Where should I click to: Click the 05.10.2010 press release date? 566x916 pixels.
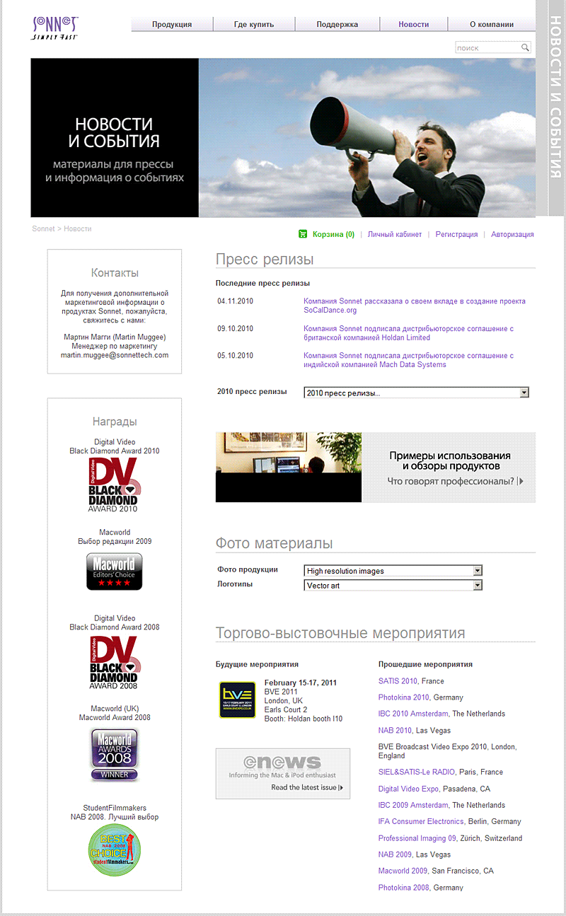click(236, 356)
